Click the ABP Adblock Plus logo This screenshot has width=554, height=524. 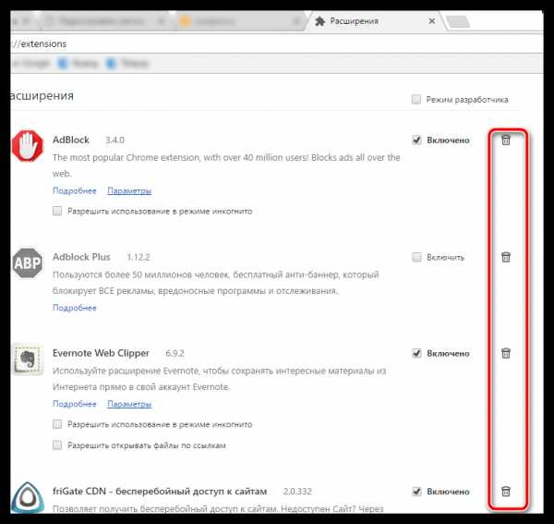click(x=27, y=263)
